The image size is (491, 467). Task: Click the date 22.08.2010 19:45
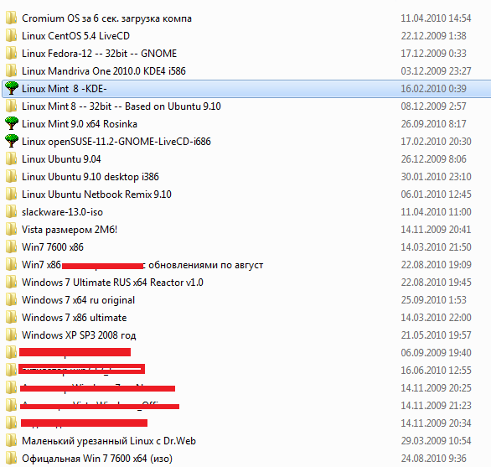click(x=436, y=283)
